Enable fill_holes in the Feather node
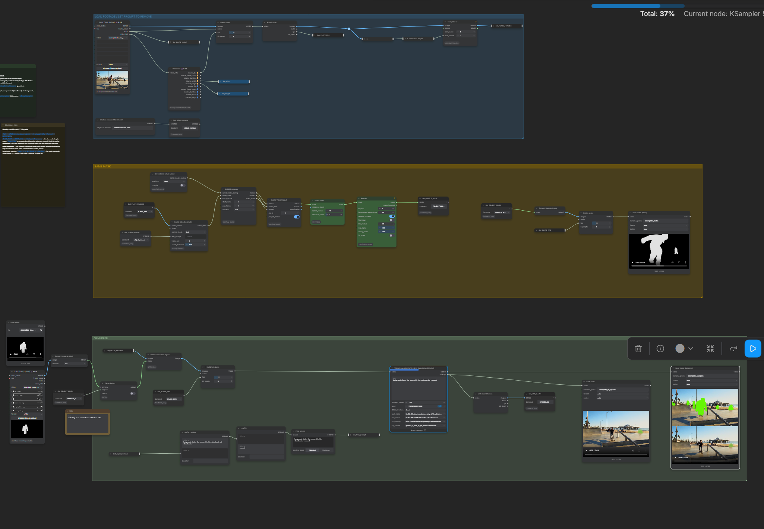 pyautogui.click(x=391, y=236)
